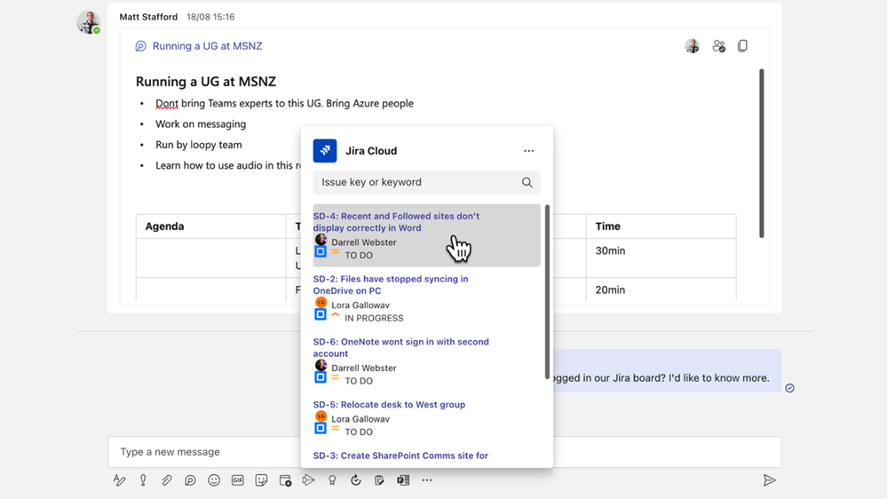Click medium priority icon on SD-6

pyautogui.click(x=336, y=377)
